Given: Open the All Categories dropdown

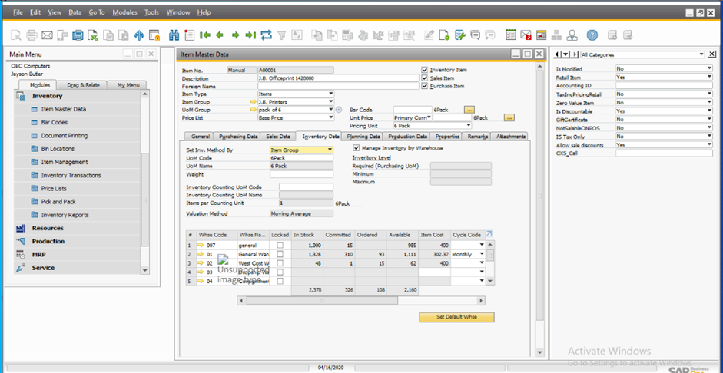Looking at the screenshot, I should (701, 54).
